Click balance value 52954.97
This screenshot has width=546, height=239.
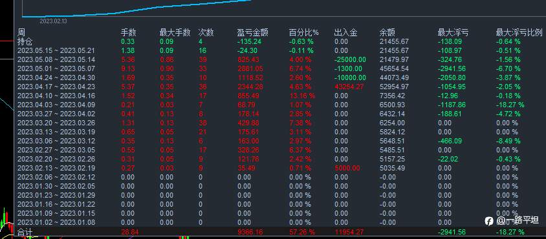coord(394,87)
